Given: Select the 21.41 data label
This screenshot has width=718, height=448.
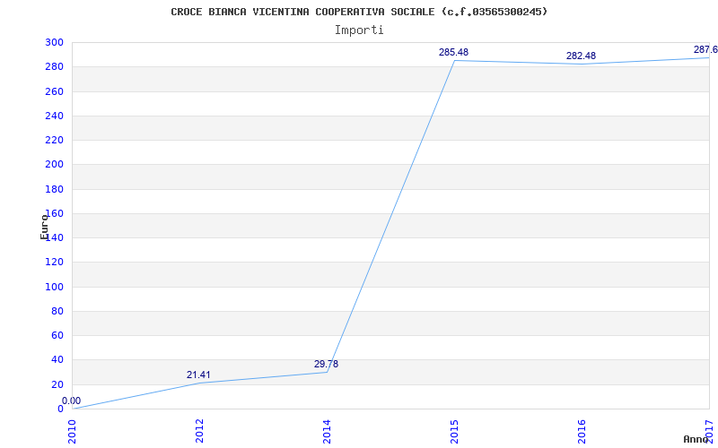Looking at the screenshot, I should pyautogui.click(x=198, y=375).
